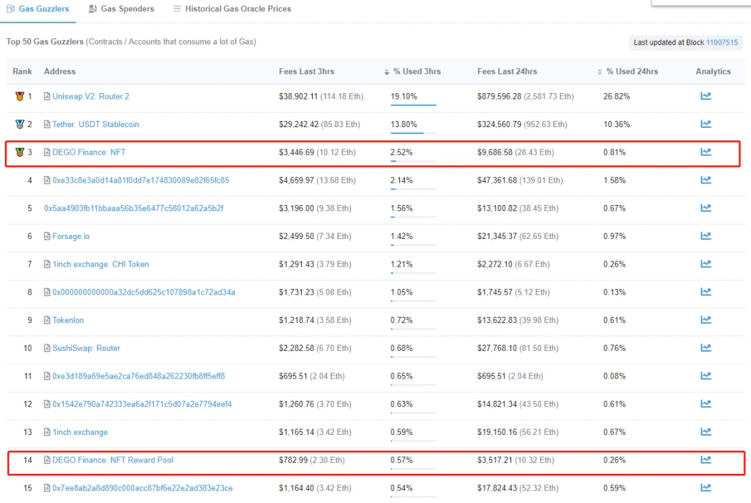Open analytics chart for rank 4 address 0xe33c8e3a
Screen dimensions: 751x503
point(706,180)
